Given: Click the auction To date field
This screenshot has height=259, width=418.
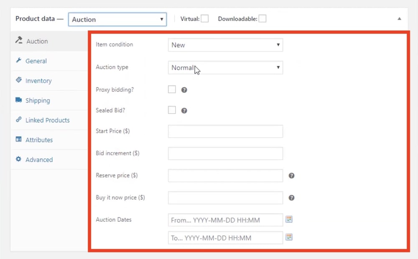Looking at the screenshot, I should 225,238.
